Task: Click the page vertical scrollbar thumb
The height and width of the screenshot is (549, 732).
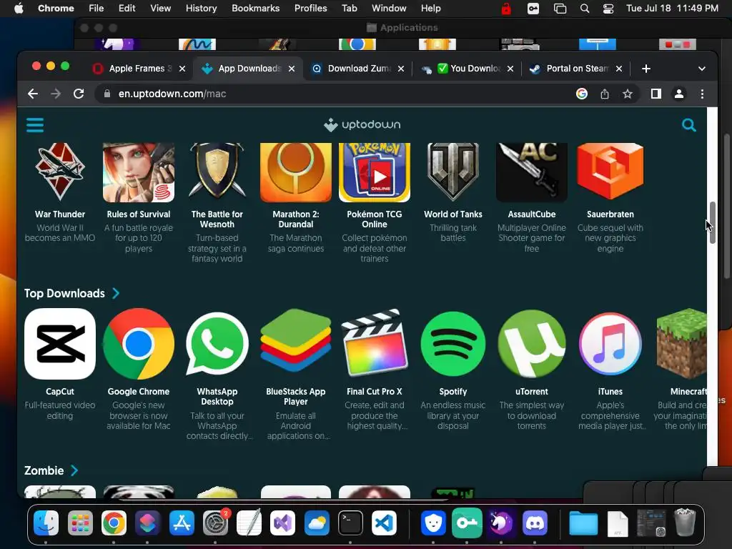Action: coord(713,223)
